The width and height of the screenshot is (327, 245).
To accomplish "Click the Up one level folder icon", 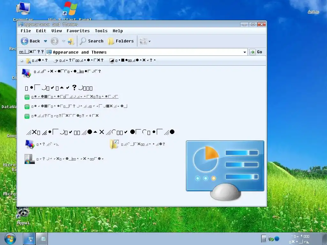I will pyautogui.click(x=71, y=41).
